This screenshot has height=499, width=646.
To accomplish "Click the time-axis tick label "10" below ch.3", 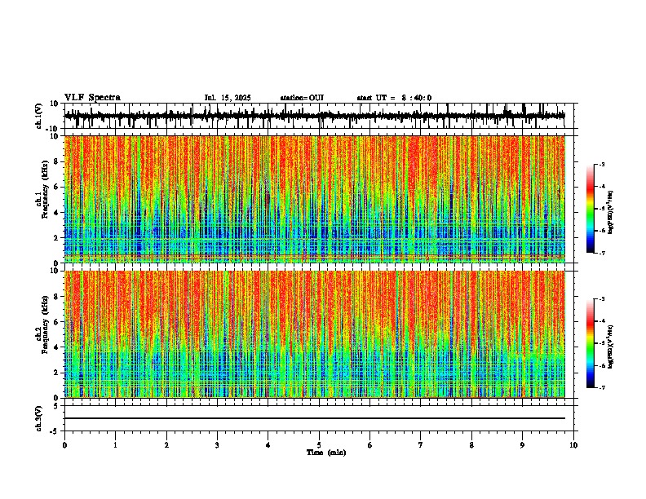I will coord(573,445).
